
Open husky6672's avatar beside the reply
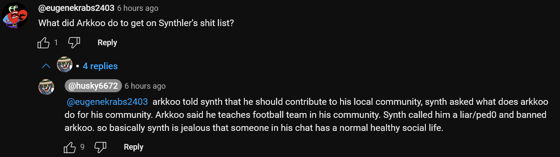(46, 87)
